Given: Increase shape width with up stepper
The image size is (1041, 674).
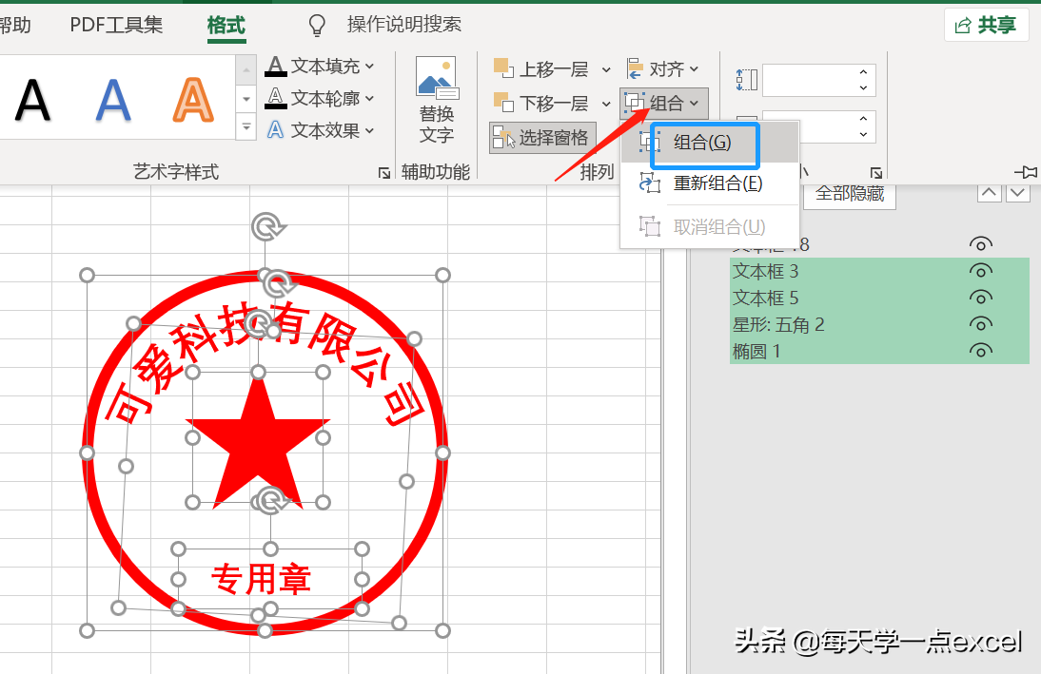Looking at the screenshot, I should coord(863,119).
